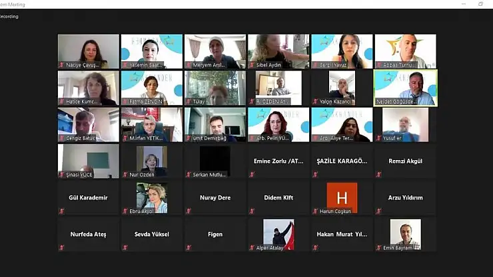The height and width of the screenshot is (277, 493).
Task: Click the muted mic icon under Remzi Akgül
Action: tap(378, 175)
